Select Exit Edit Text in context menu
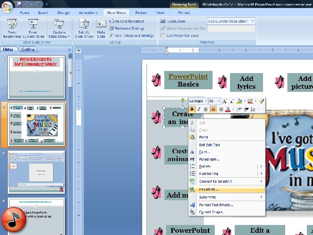 coord(226,145)
